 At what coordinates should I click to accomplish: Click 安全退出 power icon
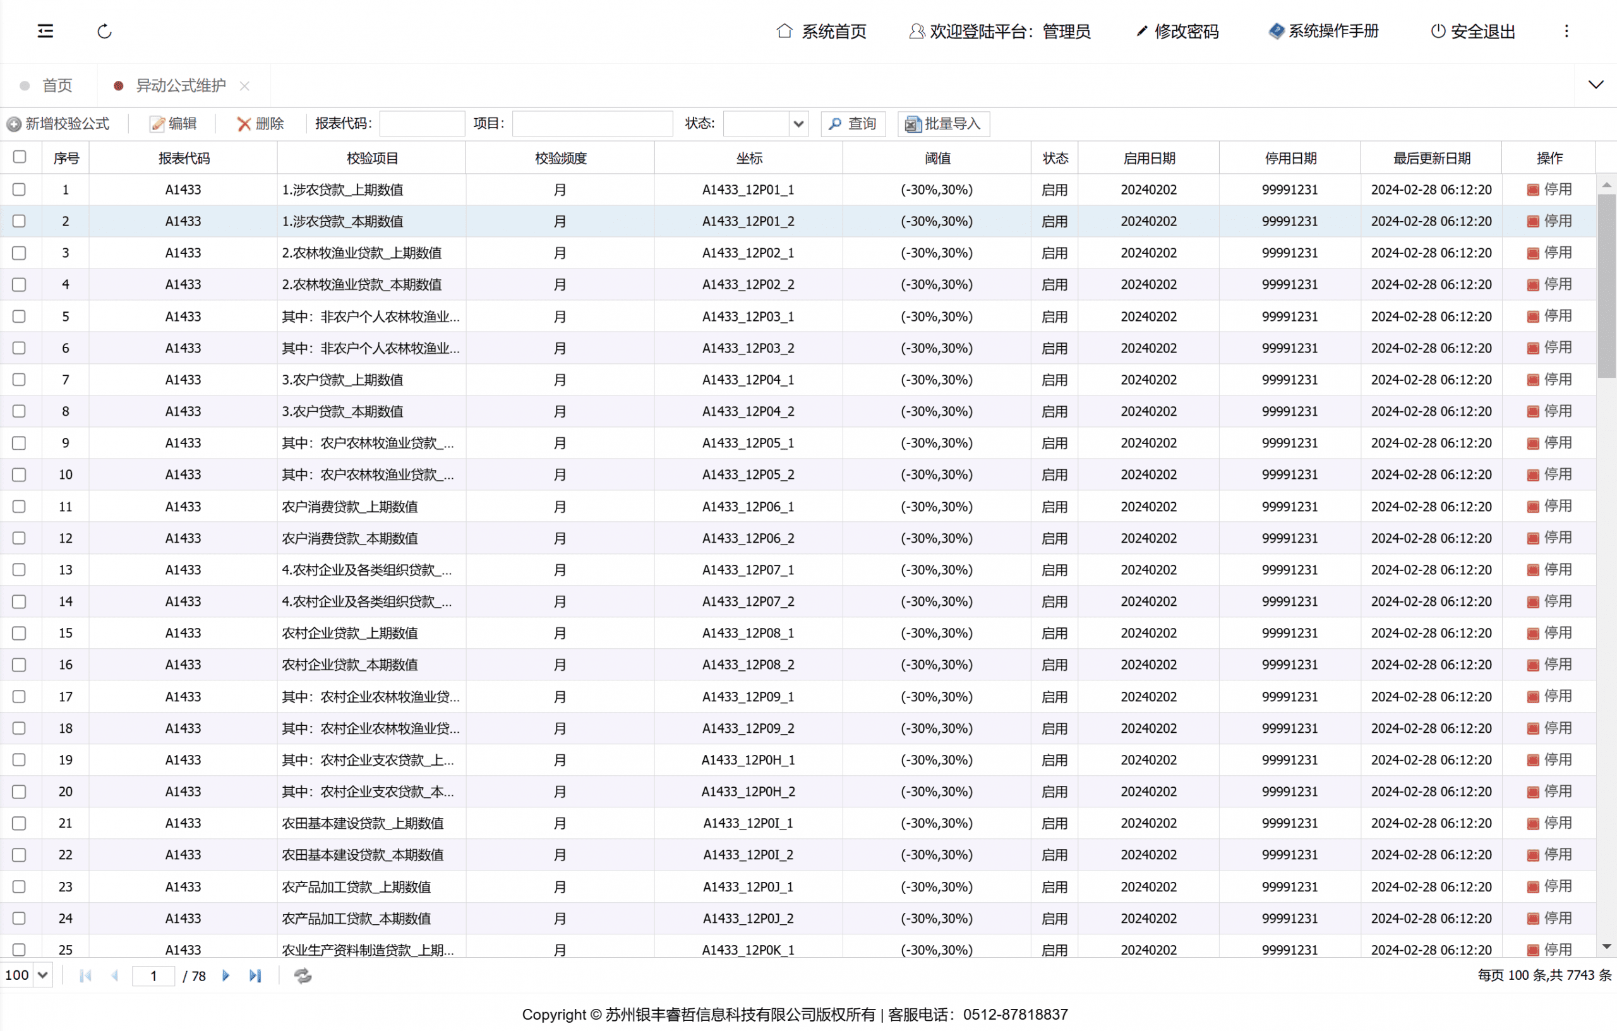coord(1437,31)
